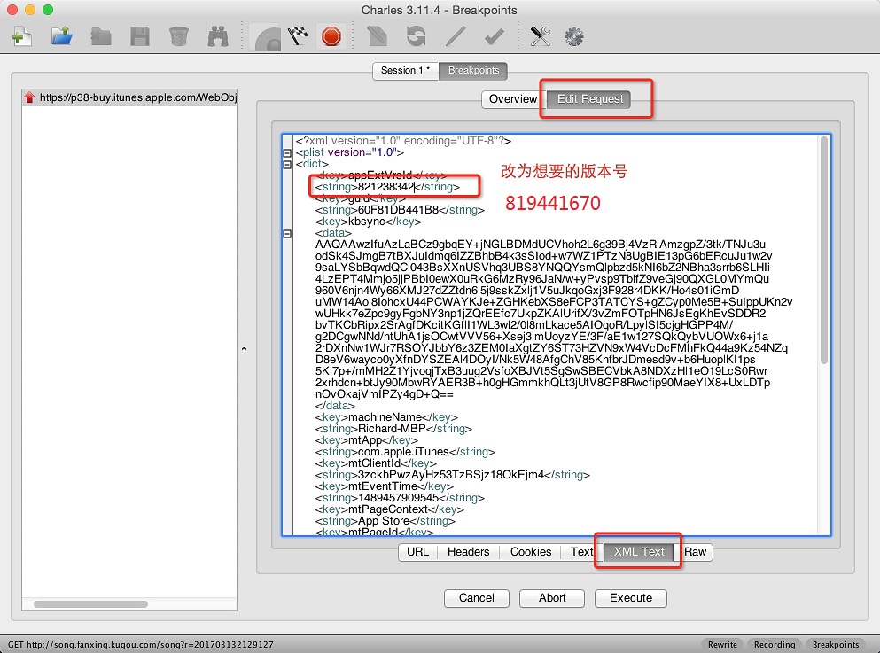Screen dimensions: 880x653
Task: Click the Abort button
Action: (552, 598)
